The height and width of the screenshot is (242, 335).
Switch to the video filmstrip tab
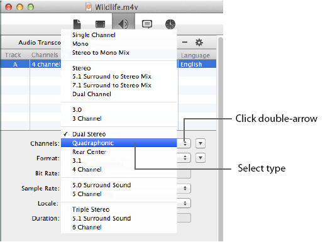pos(100,24)
